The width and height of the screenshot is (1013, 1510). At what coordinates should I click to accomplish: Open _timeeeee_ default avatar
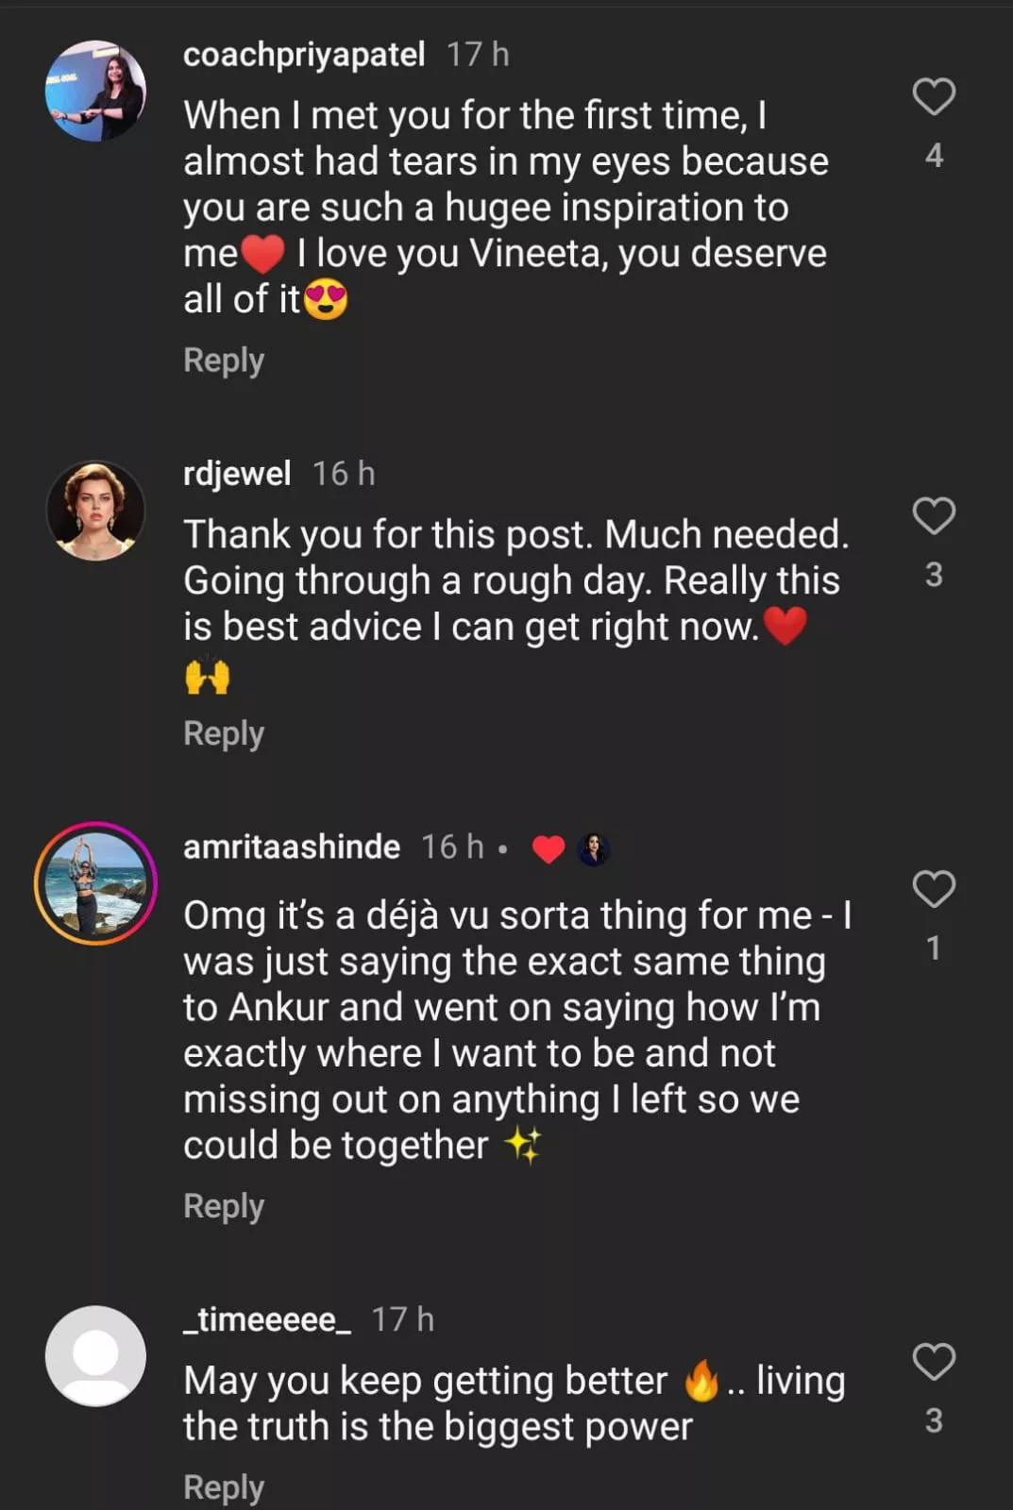click(95, 1356)
